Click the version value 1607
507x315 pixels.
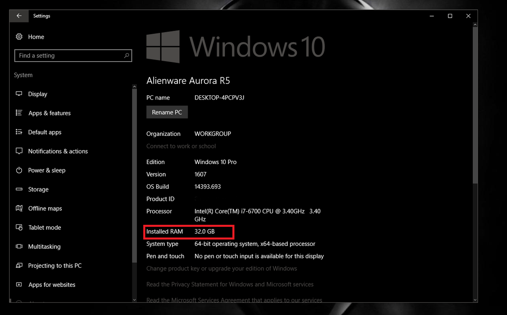[x=200, y=174]
